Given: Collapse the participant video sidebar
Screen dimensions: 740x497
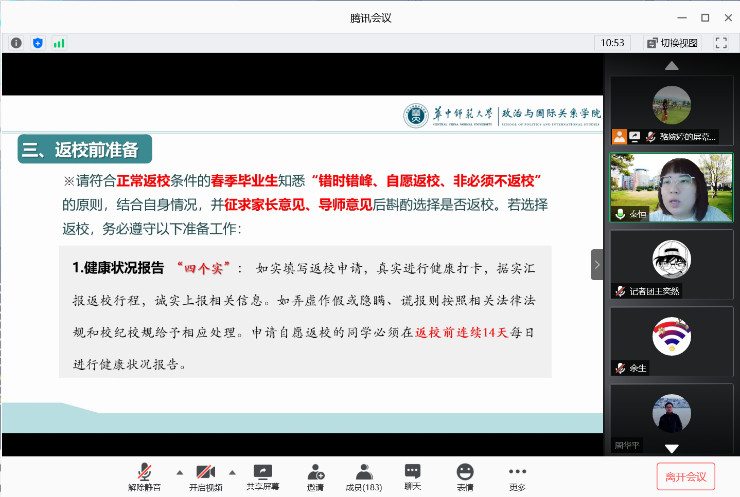Looking at the screenshot, I should [597, 265].
